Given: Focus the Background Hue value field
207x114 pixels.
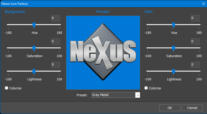Looking at the screenshot, I should click(x=56, y=18).
